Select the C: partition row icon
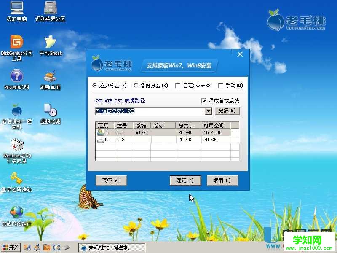 point(100,132)
